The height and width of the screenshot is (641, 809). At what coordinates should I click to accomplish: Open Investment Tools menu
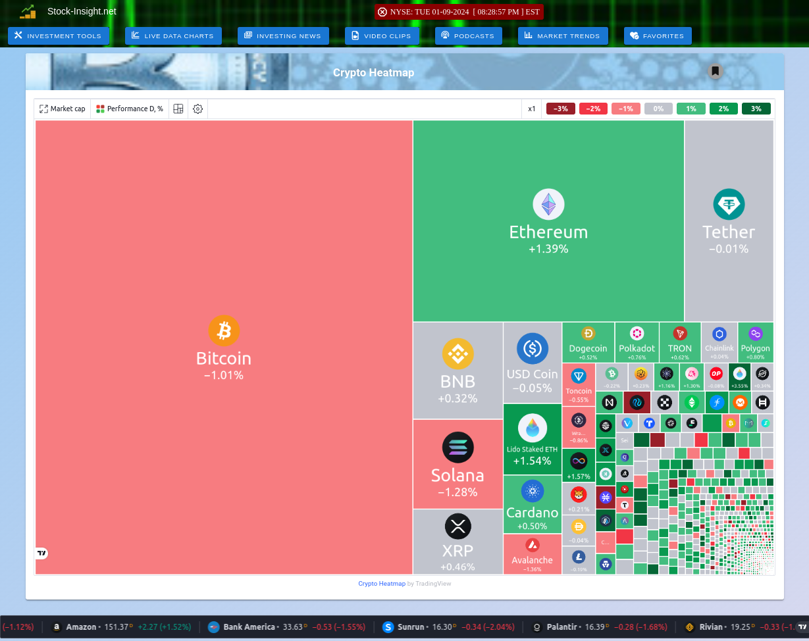[x=58, y=36]
